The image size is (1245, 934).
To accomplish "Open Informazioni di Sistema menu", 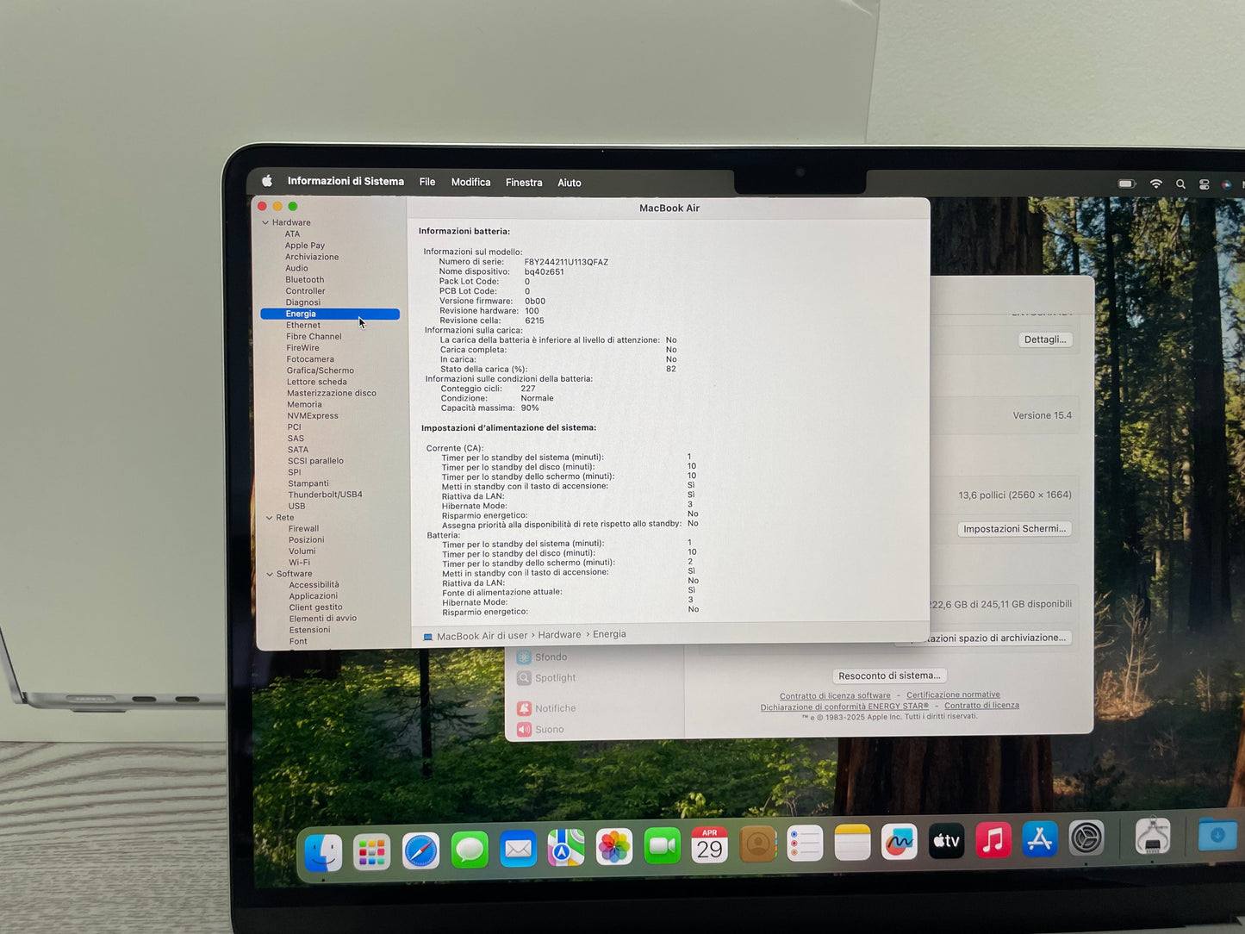I will coord(345,181).
